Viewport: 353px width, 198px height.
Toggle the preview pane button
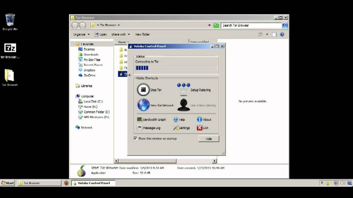pyautogui.click(x=274, y=34)
